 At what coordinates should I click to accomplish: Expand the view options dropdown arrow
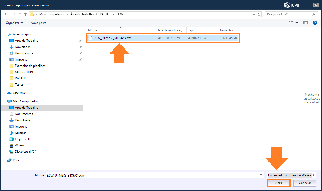[297, 23]
